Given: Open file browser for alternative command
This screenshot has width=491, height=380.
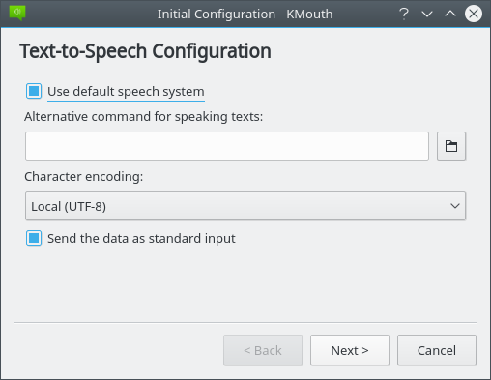Looking at the screenshot, I should pos(451,146).
